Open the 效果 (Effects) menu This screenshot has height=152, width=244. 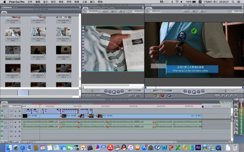[76, 2]
